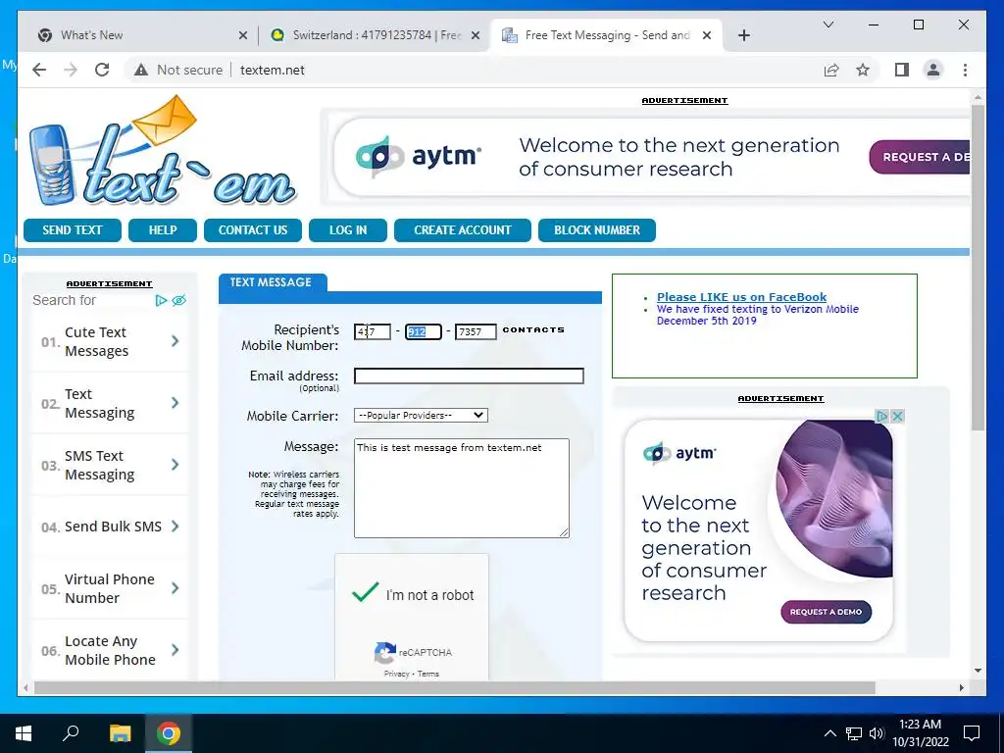The width and height of the screenshot is (1004, 753).
Task: Select the Free Text Messaging tab
Action: tap(606, 35)
